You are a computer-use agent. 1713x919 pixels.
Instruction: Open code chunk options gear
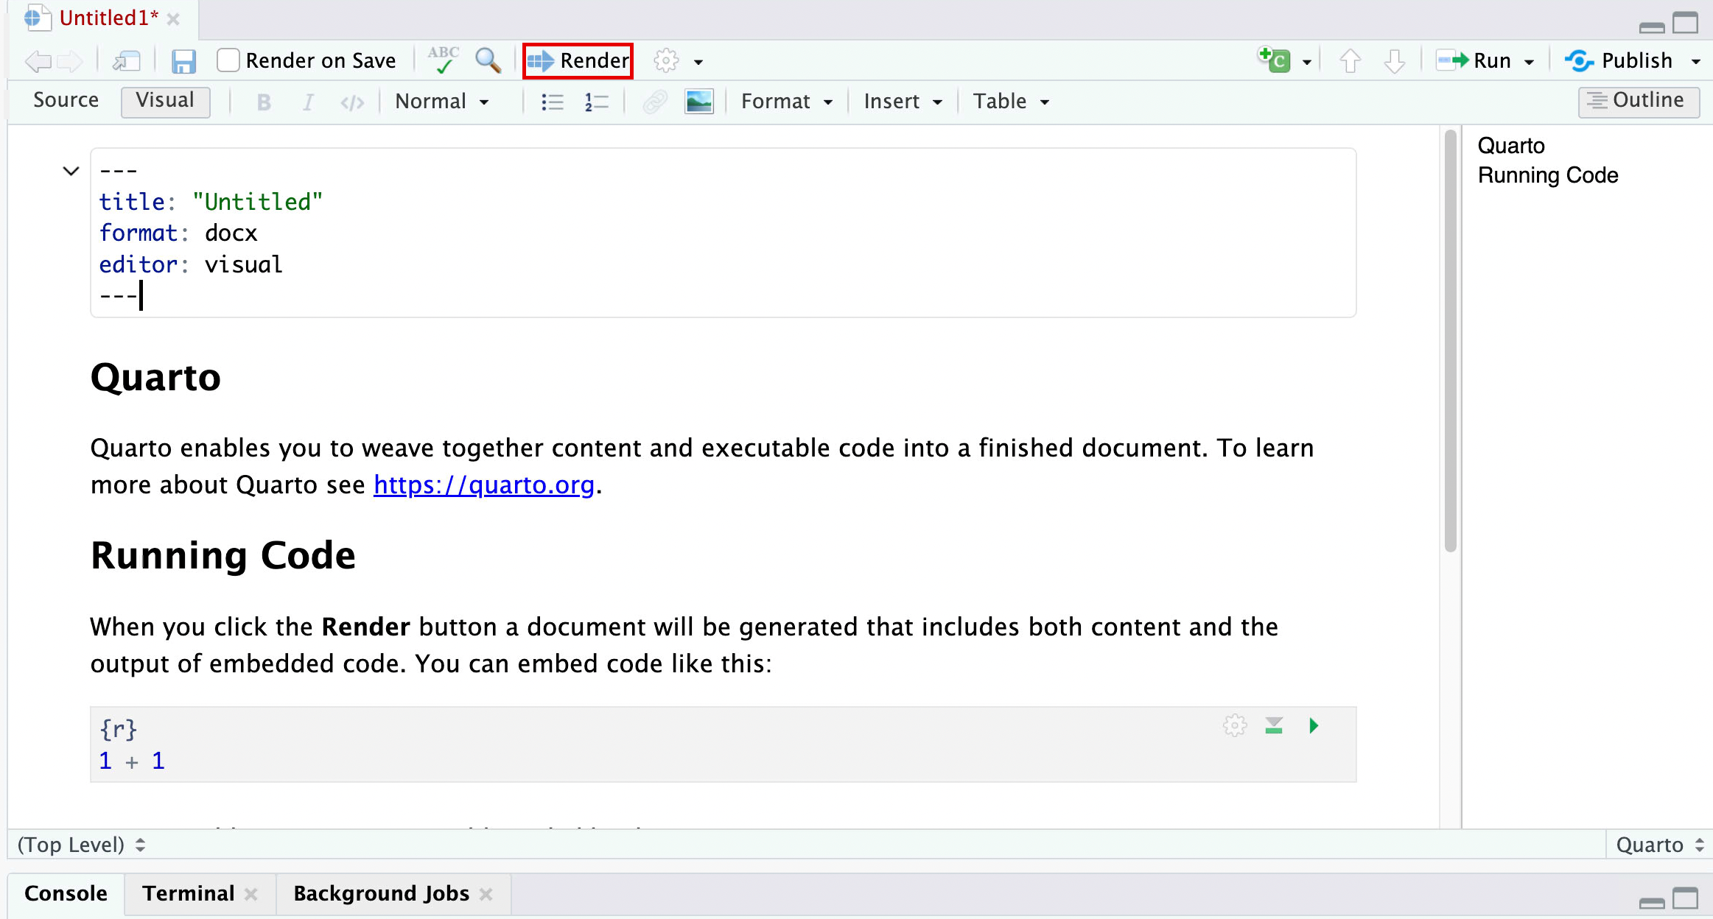coord(1235,726)
